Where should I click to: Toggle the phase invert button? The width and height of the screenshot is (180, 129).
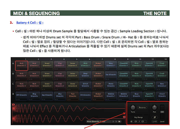[x=155, y=117]
